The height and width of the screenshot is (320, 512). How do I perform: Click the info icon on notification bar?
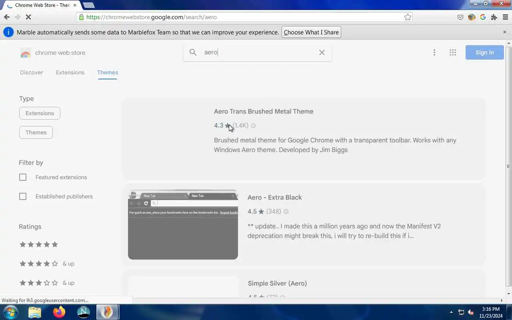[x=8, y=32]
